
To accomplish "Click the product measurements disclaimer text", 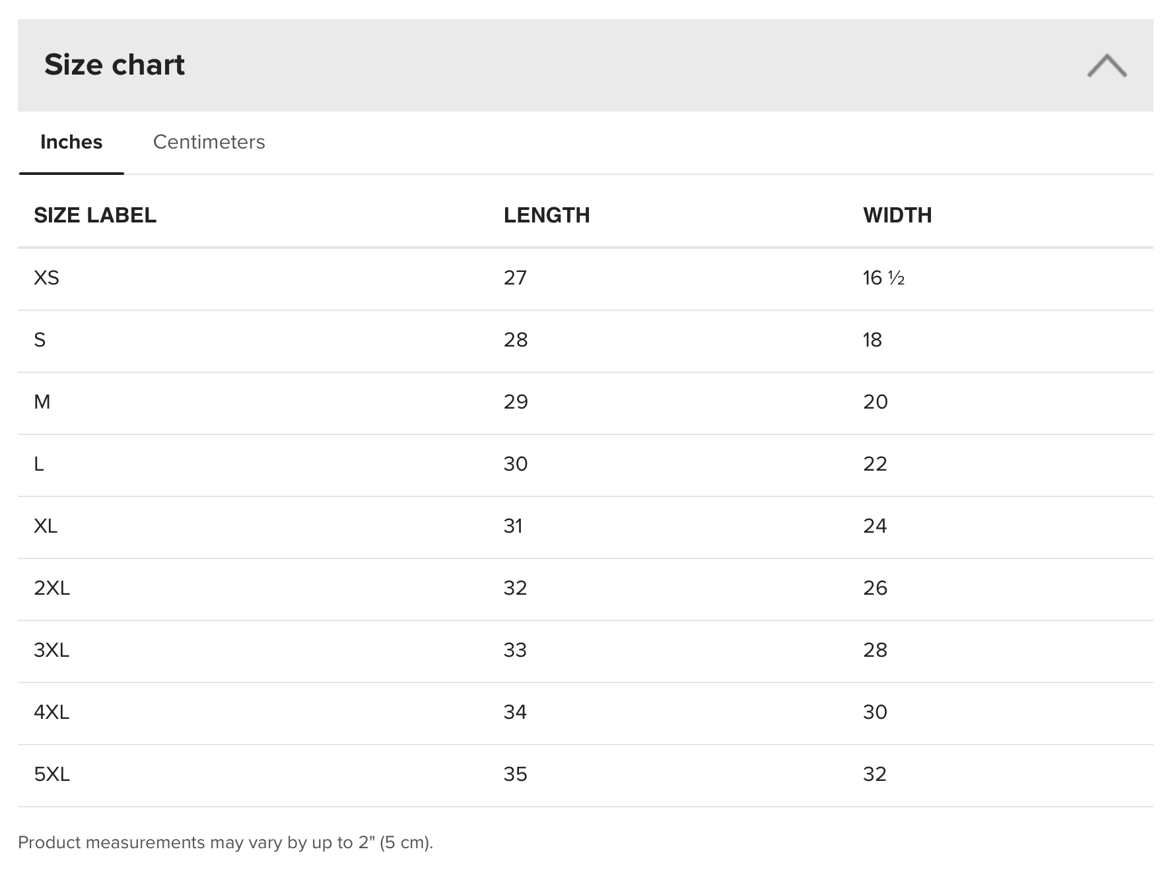I will (225, 842).
